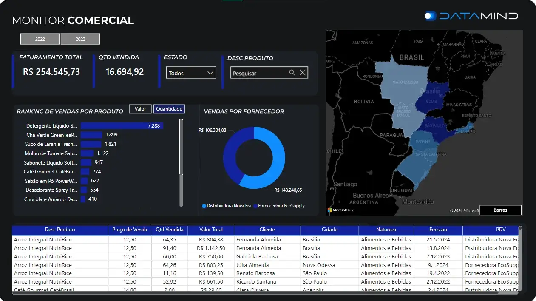The height and width of the screenshot is (301, 536).
Task: Click the Detergente Líquido bar
Action: [121, 126]
